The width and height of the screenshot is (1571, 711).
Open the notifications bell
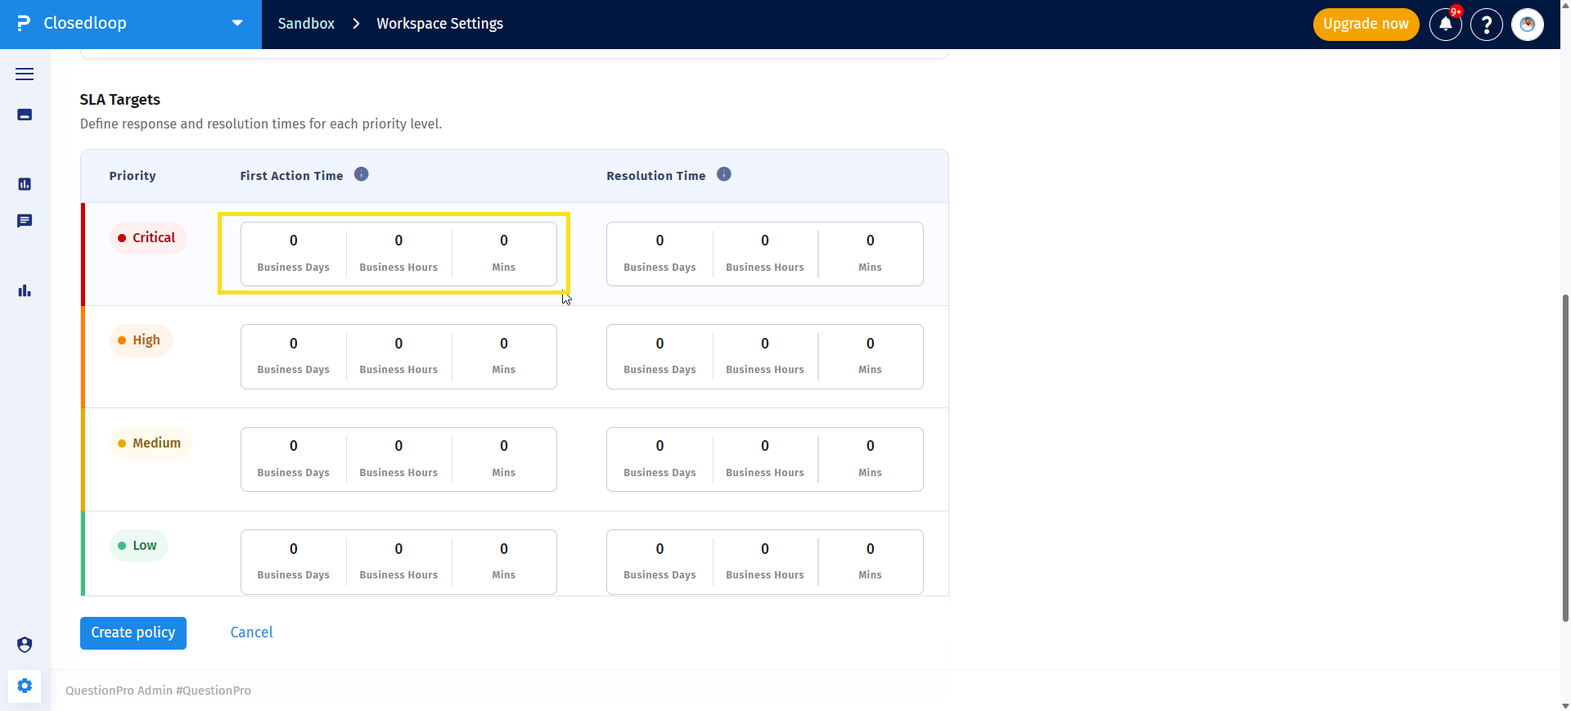pyautogui.click(x=1446, y=25)
